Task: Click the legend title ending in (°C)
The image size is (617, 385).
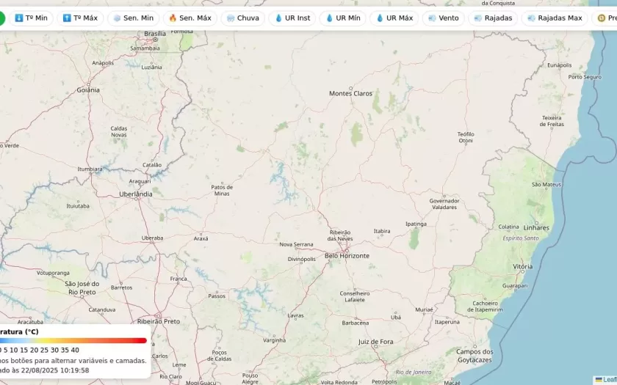Action: (19, 331)
